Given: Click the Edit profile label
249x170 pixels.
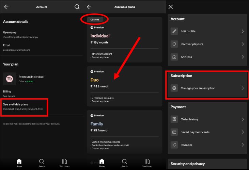Looking at the screenshot, I should click(188, 31).
